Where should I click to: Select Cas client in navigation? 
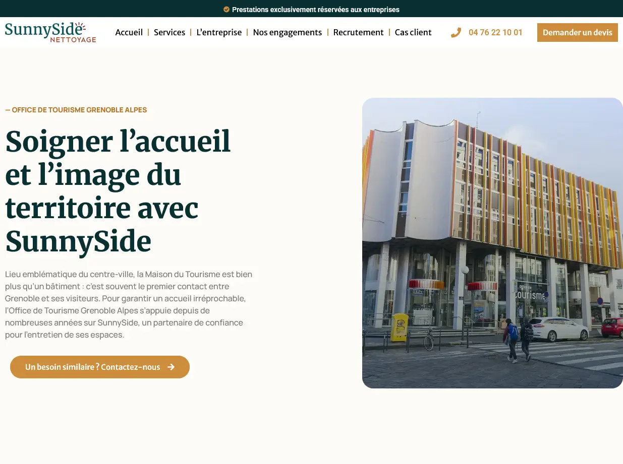pos(413,32)
